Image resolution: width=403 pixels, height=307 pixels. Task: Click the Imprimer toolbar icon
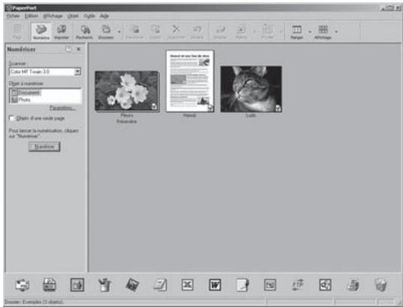click(62, 32)
